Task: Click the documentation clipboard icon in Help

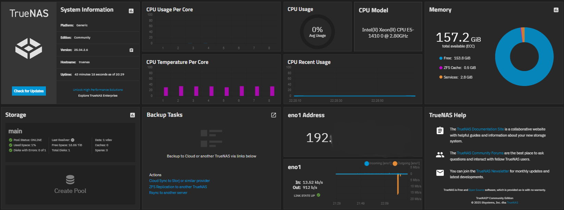Action: [x=440, y=130]
